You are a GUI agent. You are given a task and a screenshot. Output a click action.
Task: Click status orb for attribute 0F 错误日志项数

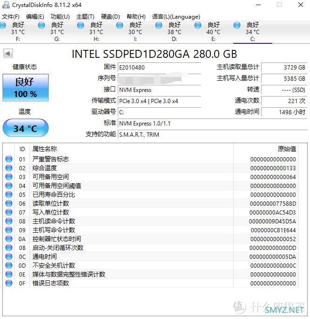coord(9,283)
